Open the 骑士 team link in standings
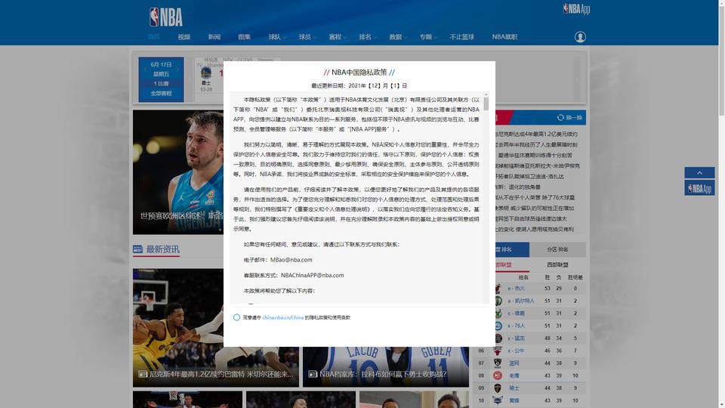This screenshot has height=408, width=725. 514,388
